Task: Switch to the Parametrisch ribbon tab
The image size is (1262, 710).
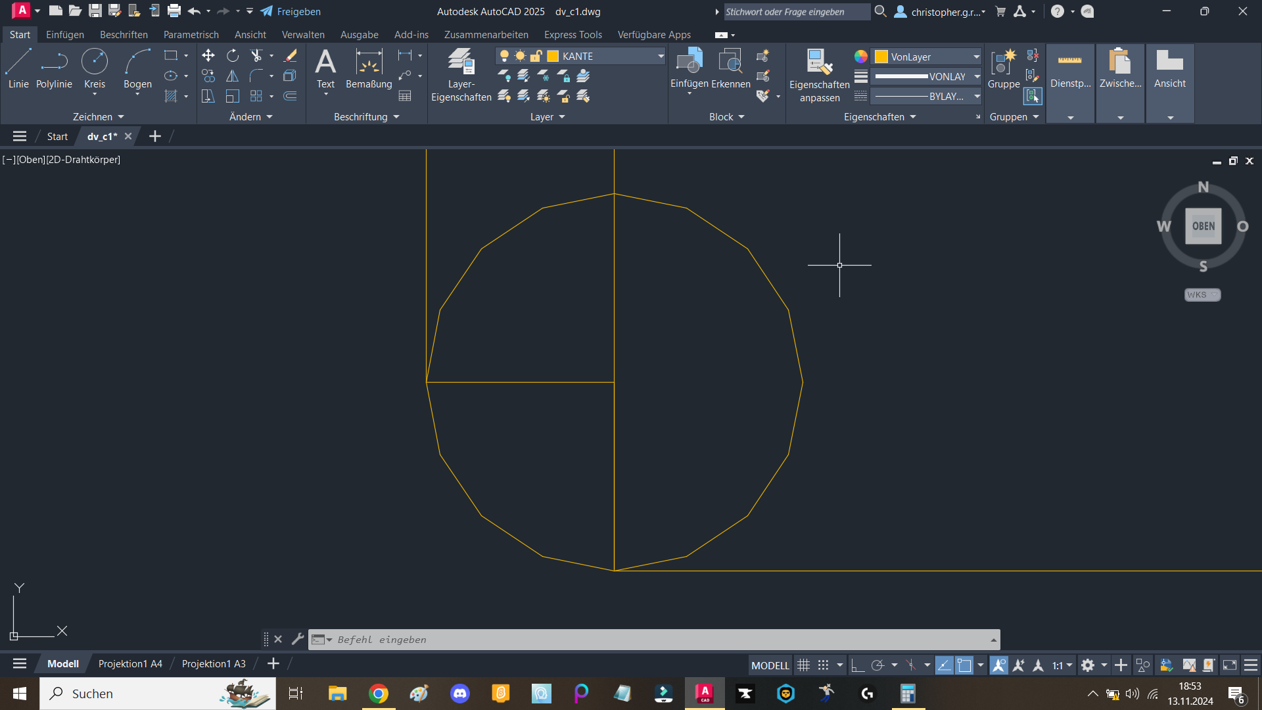Action: point(191,34)
